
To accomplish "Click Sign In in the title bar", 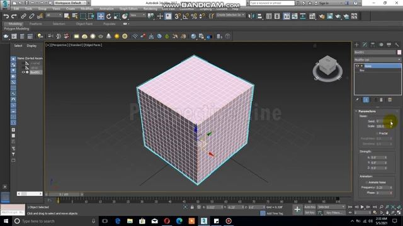I will [x=324, y=3].
